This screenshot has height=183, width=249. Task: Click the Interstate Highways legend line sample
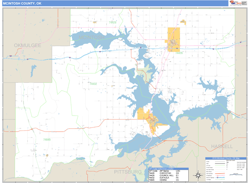pyautogui.click(x=220, y=178)
